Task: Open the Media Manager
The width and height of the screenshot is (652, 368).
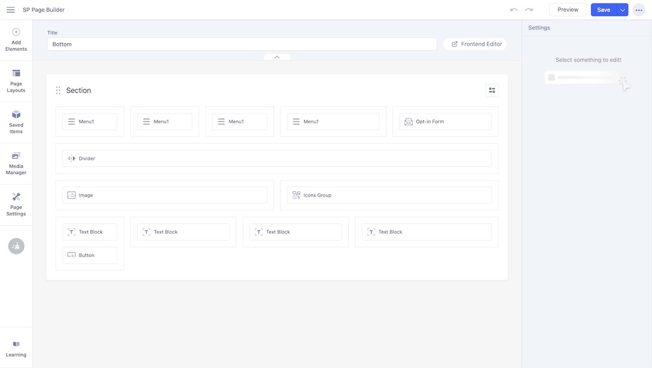Action: click(16, 162)
